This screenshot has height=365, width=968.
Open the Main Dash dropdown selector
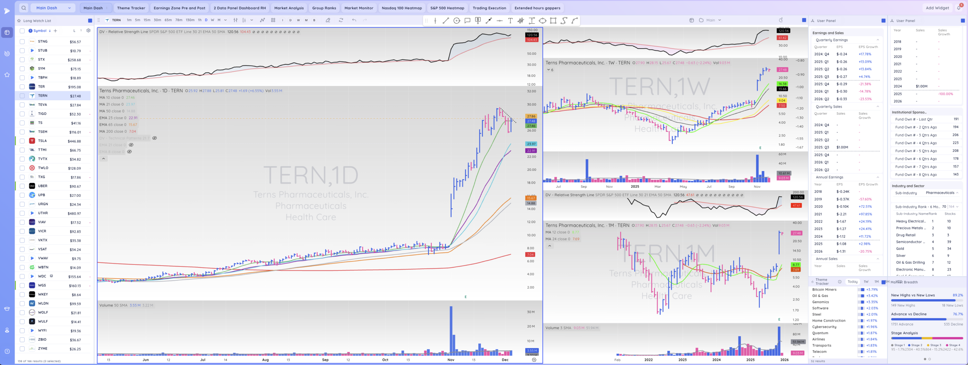[53, 8]
